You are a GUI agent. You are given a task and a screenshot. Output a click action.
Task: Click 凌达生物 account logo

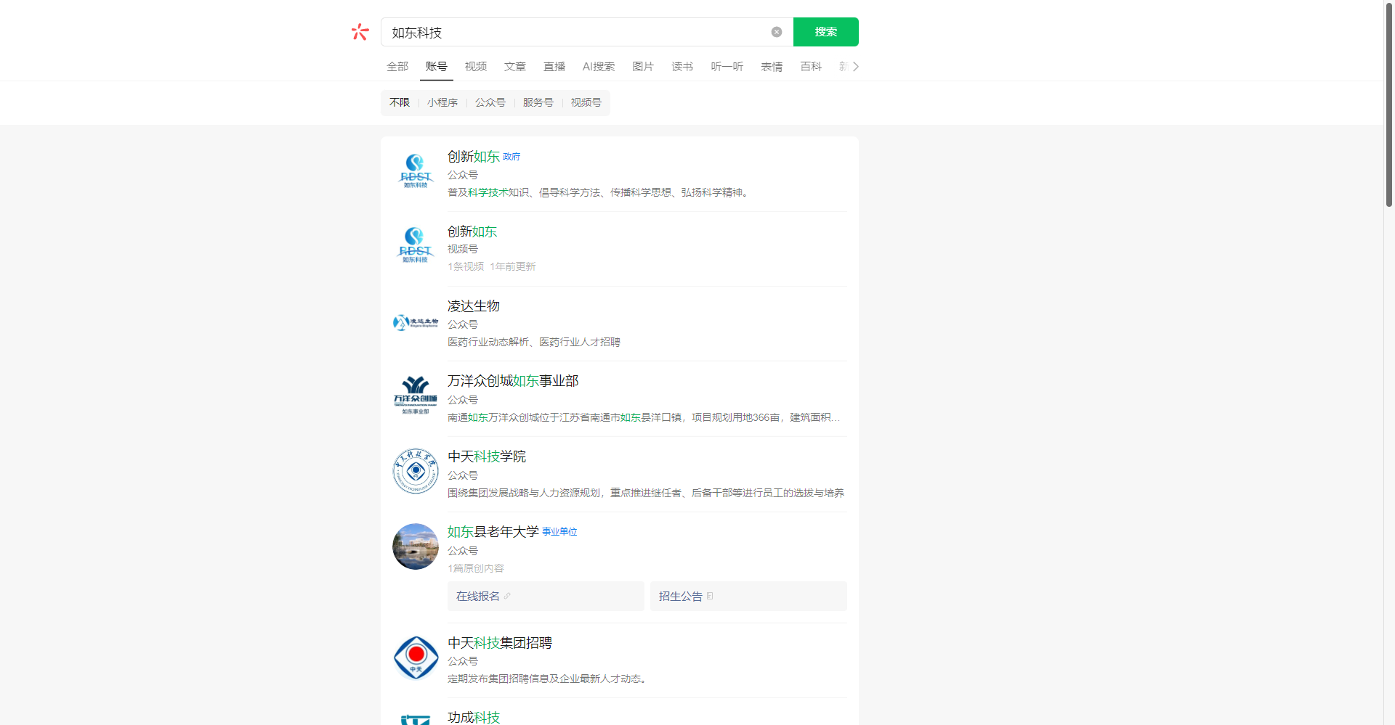tap(416, 322)
